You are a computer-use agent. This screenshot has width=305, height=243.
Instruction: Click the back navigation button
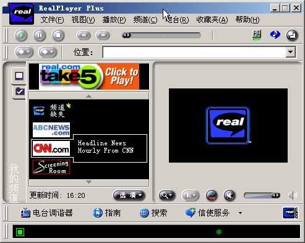pyautogui.click(x=24, y=52)
